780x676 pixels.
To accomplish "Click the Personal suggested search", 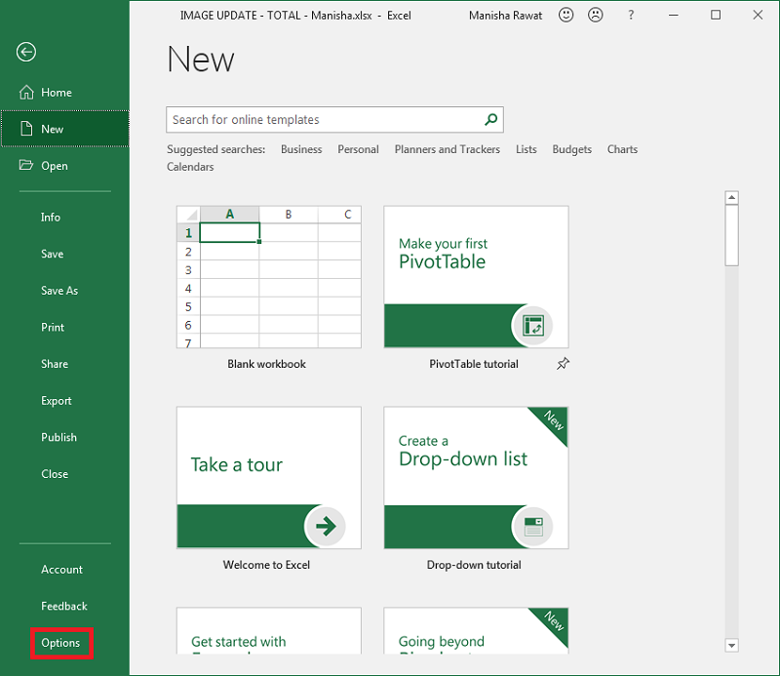I will (358, 149).
